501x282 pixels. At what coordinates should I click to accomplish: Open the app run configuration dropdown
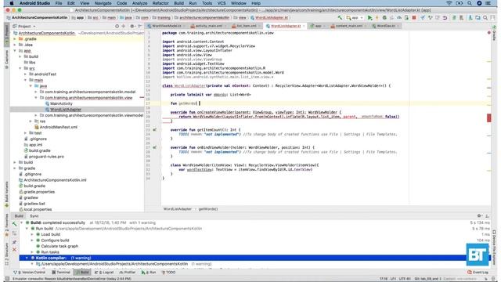[355, 18]
